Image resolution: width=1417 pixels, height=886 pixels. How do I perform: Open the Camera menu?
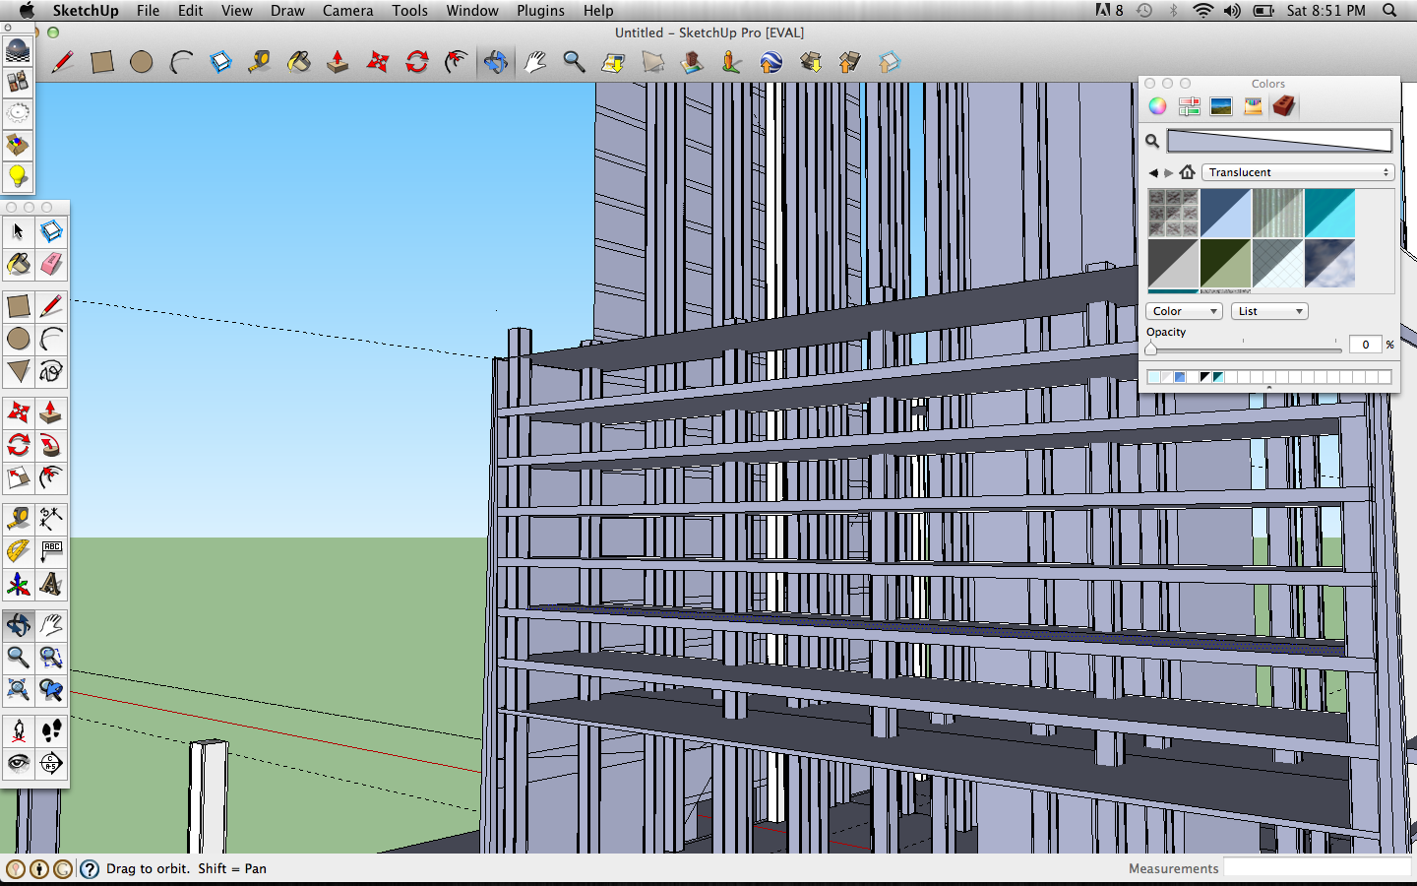pyautogui.click(x=347, y=11)
